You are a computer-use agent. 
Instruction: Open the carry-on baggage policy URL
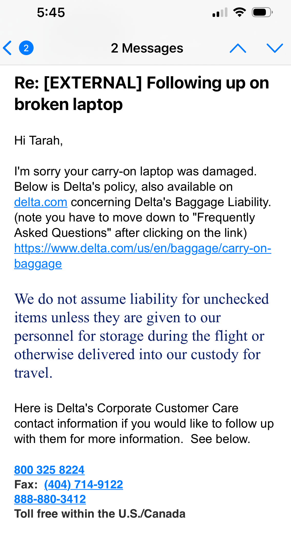pyautogui.click(x=143, y=248)
